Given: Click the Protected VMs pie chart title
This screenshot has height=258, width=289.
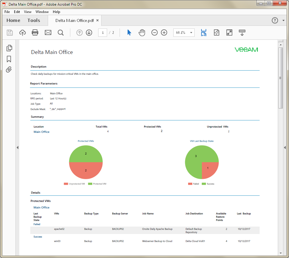Looking at the screenshot, I should 86,141.
